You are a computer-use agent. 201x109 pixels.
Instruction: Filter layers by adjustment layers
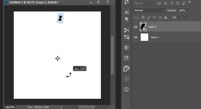coord(165,3)
